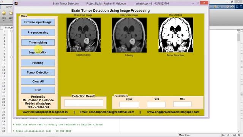
Task: Click the 'Begin initialization code' comment line
Action: (42, 131)
